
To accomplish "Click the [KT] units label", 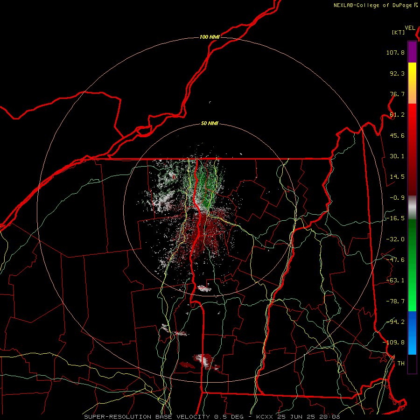I will click(398, 32).
